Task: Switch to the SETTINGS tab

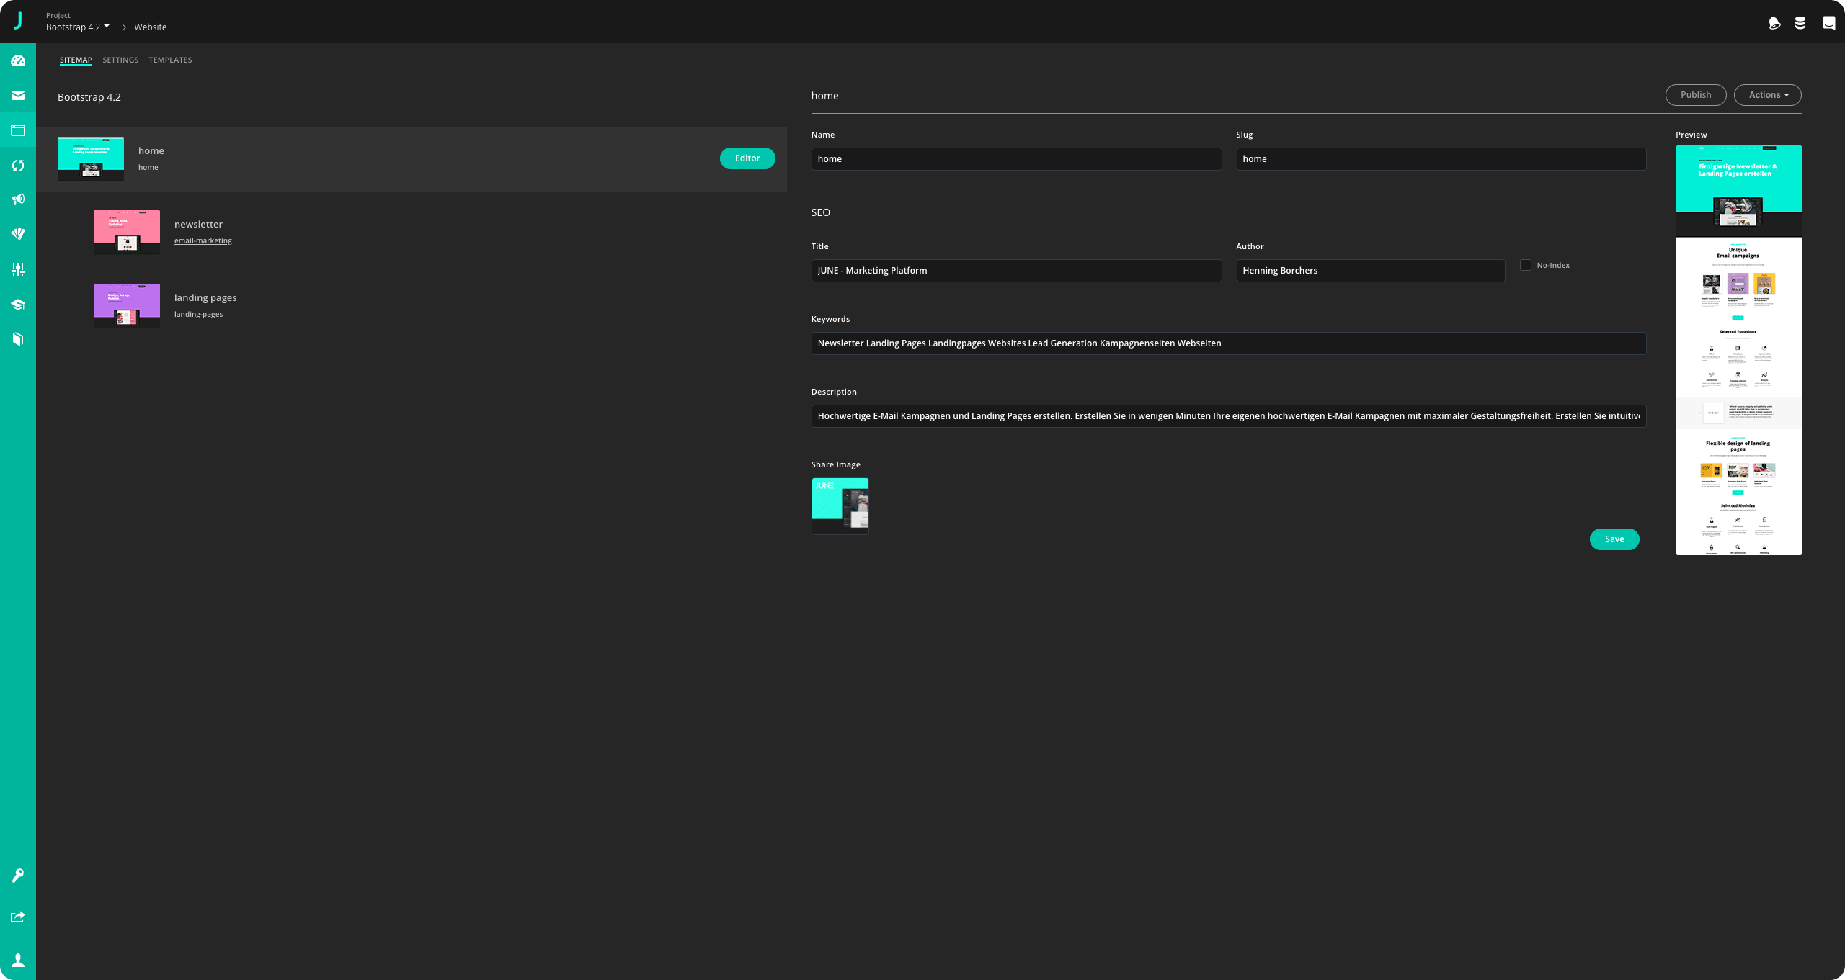Action: (x=120, y=60)
